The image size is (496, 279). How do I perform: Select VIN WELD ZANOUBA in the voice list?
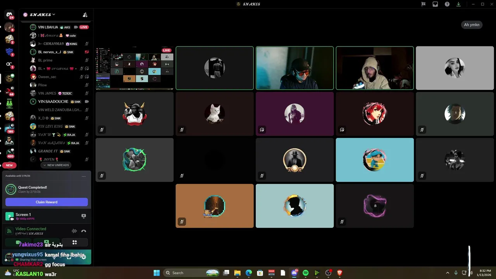point(60,110)
